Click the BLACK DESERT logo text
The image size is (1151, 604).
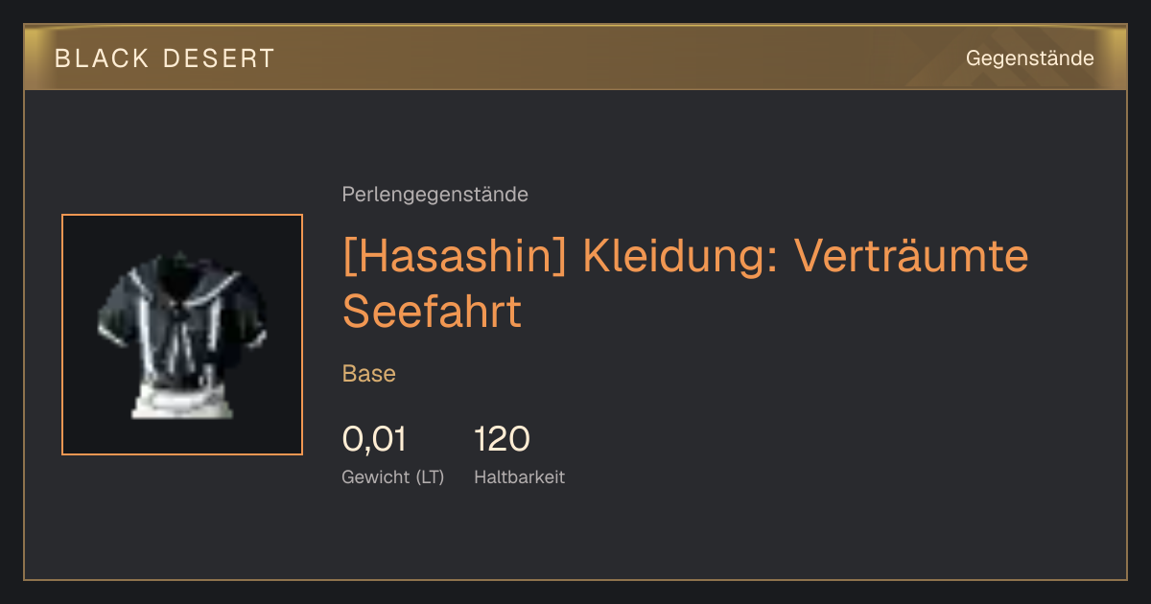(165, 58)
